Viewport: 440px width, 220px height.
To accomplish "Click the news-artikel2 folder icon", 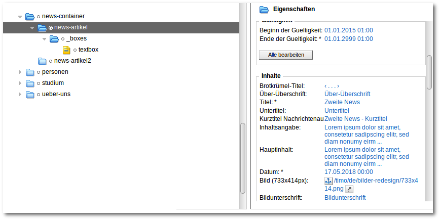I will tap(42, 61).
